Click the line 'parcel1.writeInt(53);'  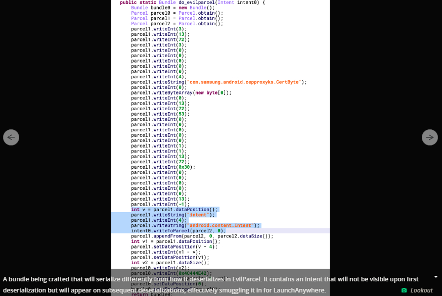click(160, 114)
